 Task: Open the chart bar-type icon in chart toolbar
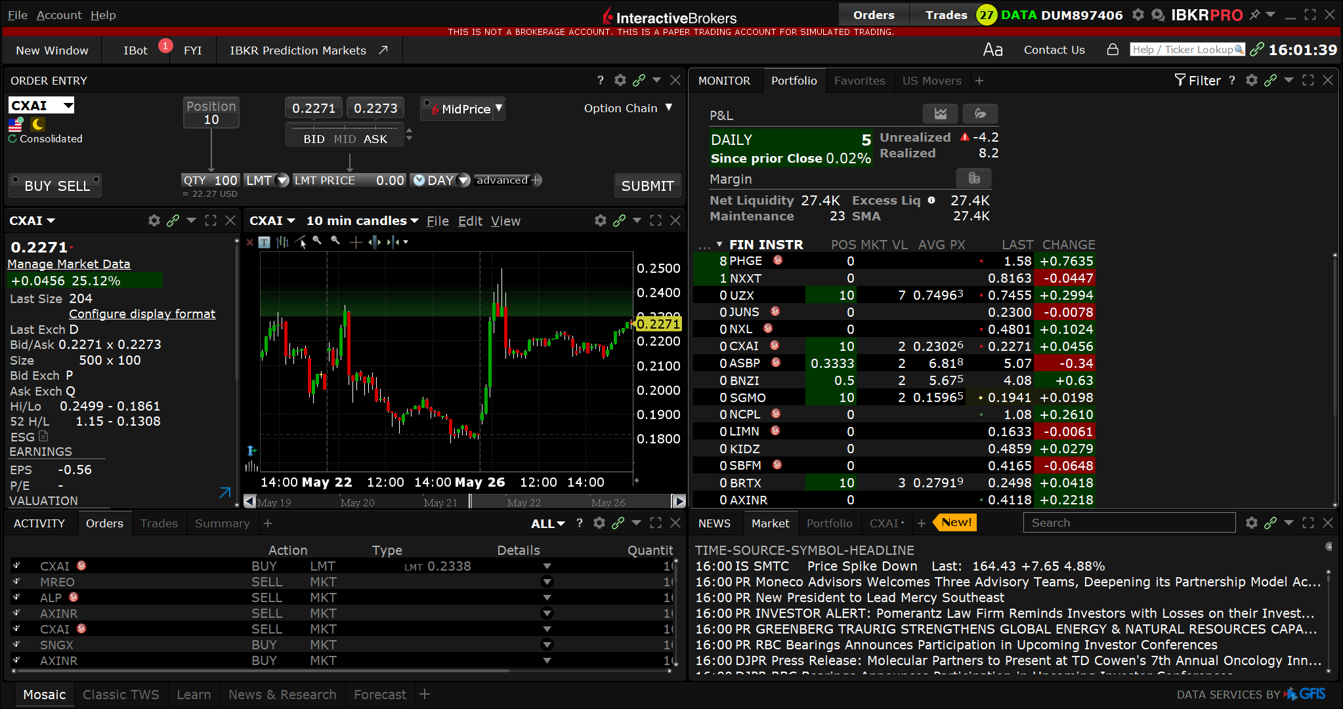[x=283, y=242]
